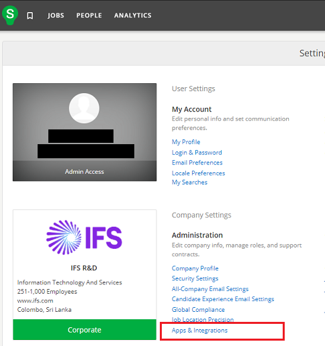
Task: Go to Global Compliance
Action: pos(198,310)
